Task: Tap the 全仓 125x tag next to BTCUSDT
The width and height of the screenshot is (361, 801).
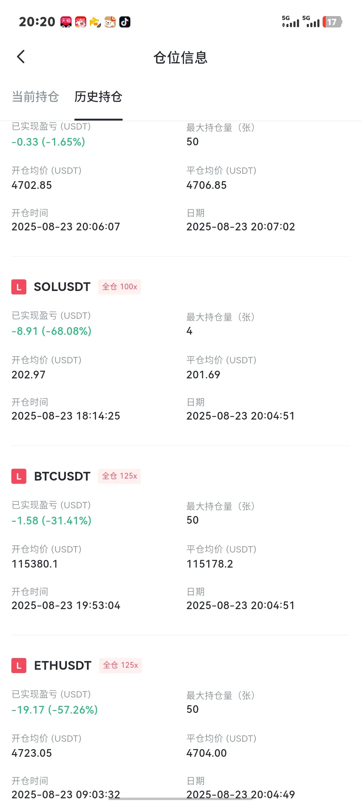Action: coord(119,476)
